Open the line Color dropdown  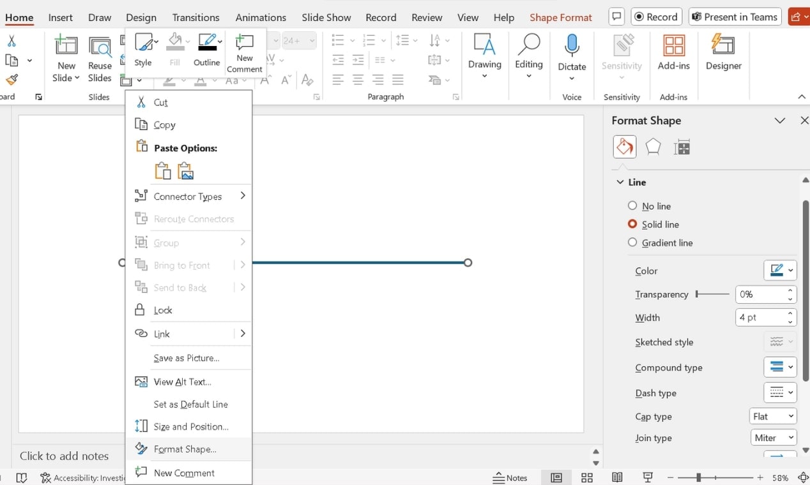780,271
